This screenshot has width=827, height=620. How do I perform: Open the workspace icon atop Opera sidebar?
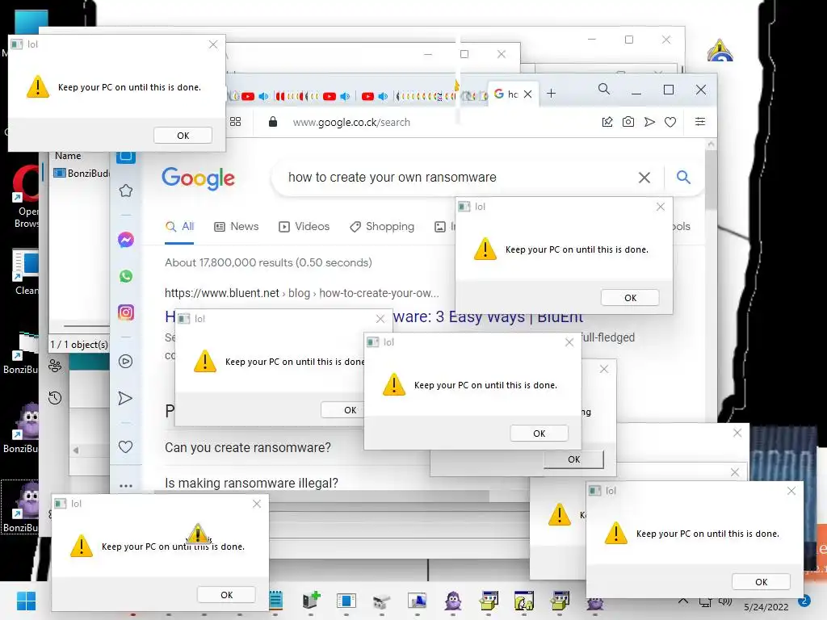click(125, 157)
